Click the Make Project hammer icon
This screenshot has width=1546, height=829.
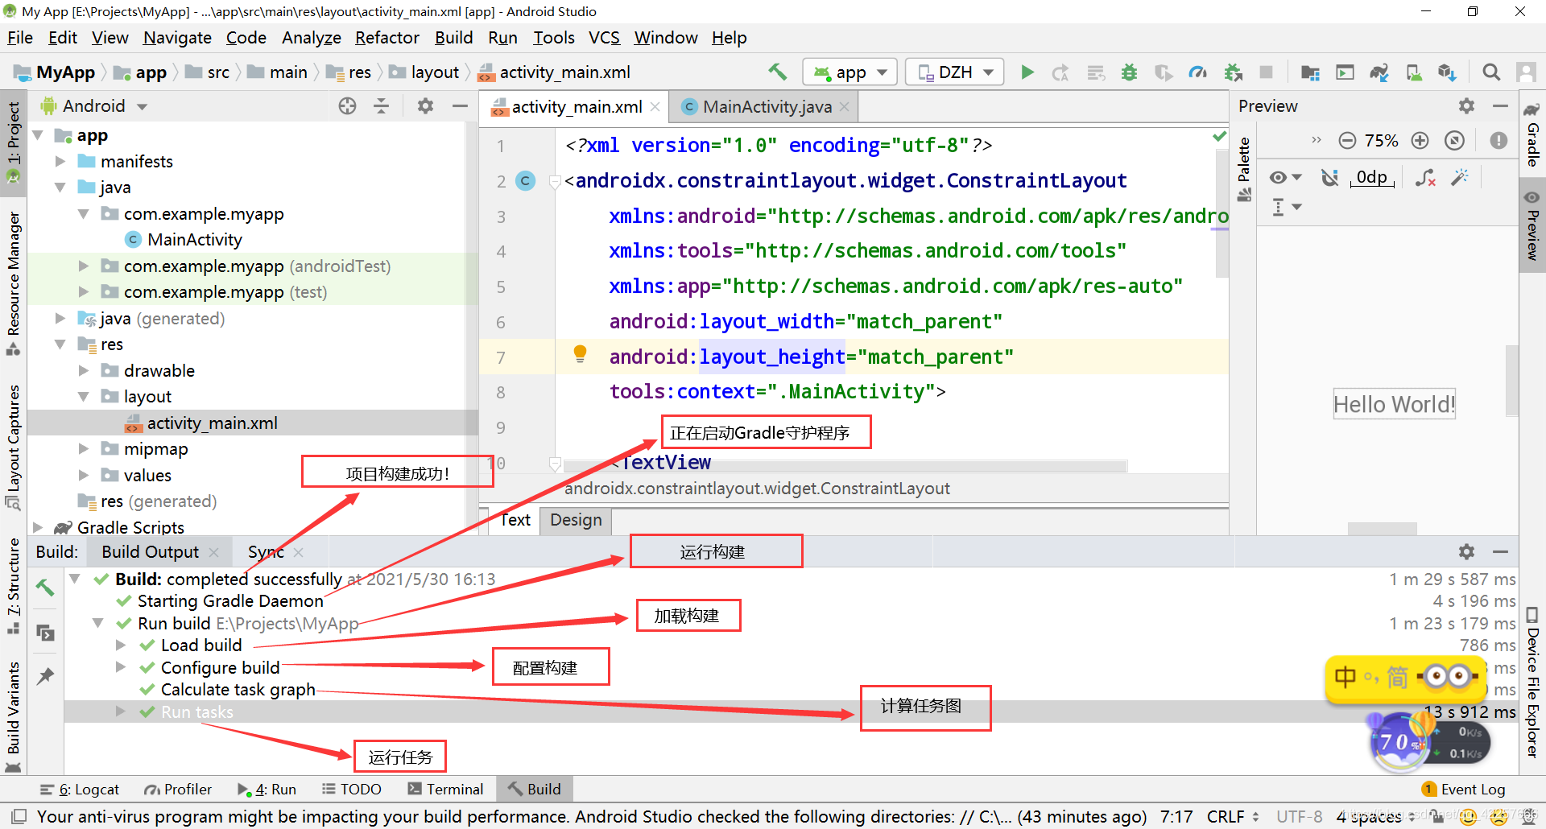(777, 72)
